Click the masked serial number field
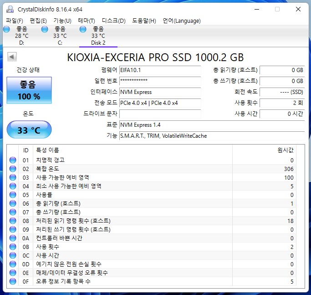The height and width of the screenshot is (295, 311). [x=160, y=81]
